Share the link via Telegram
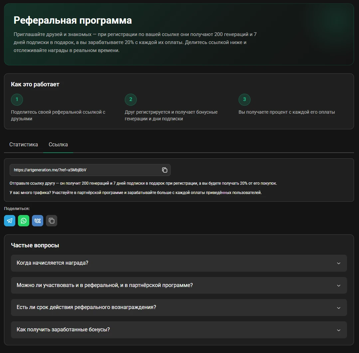The image size is (359, 353). click(x=10, y=221)
